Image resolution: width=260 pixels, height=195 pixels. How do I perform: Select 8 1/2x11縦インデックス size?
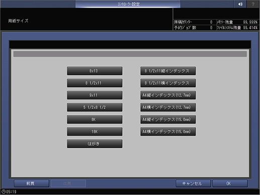point(168,71)
